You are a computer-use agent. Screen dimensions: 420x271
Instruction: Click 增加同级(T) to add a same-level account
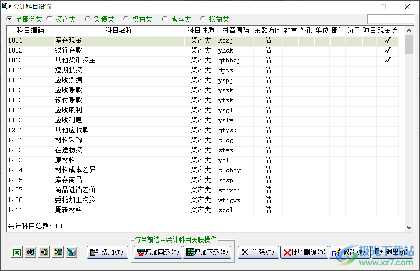coord(158,252)
